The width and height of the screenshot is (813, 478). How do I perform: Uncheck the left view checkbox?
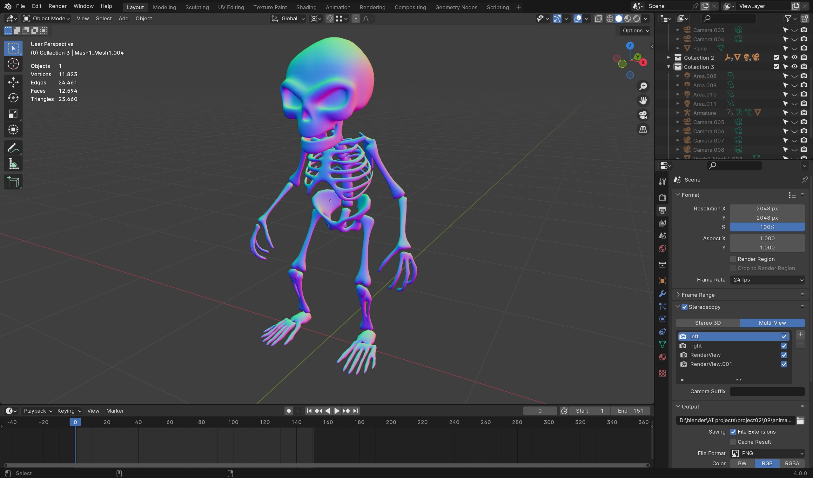(x=784, y=336)
